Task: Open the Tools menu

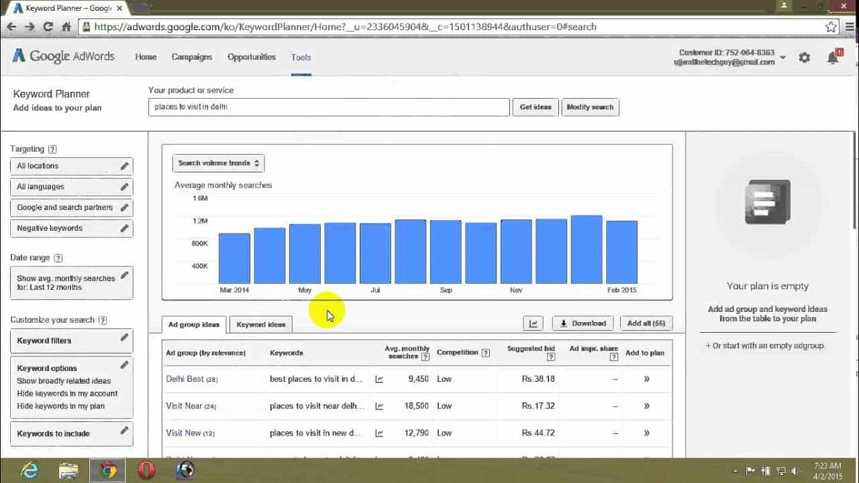Action: tap(301, 57)
